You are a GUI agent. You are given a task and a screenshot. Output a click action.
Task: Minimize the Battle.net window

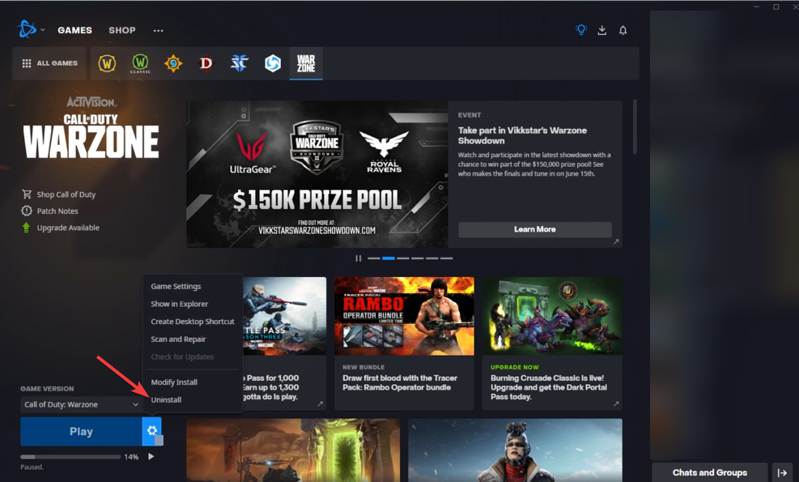[756, 6]
